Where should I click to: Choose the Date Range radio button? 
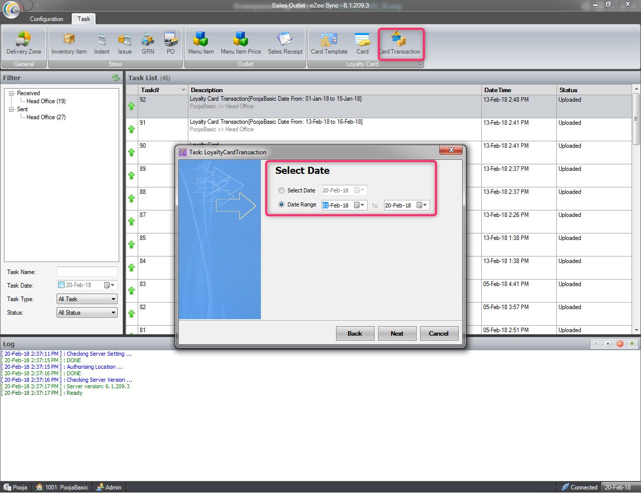(281, 204)
